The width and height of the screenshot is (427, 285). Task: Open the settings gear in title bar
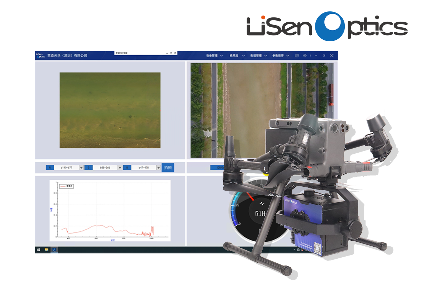click(305, 56)
